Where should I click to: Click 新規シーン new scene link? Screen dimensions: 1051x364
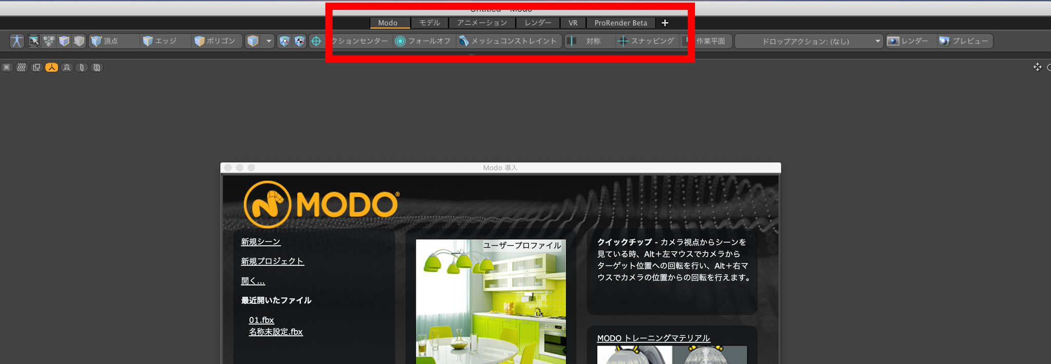coord(261,242)
